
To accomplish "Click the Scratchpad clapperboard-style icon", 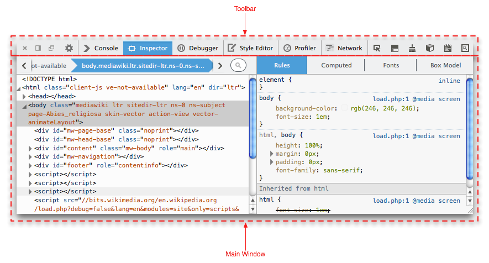I will pos(448,48).
